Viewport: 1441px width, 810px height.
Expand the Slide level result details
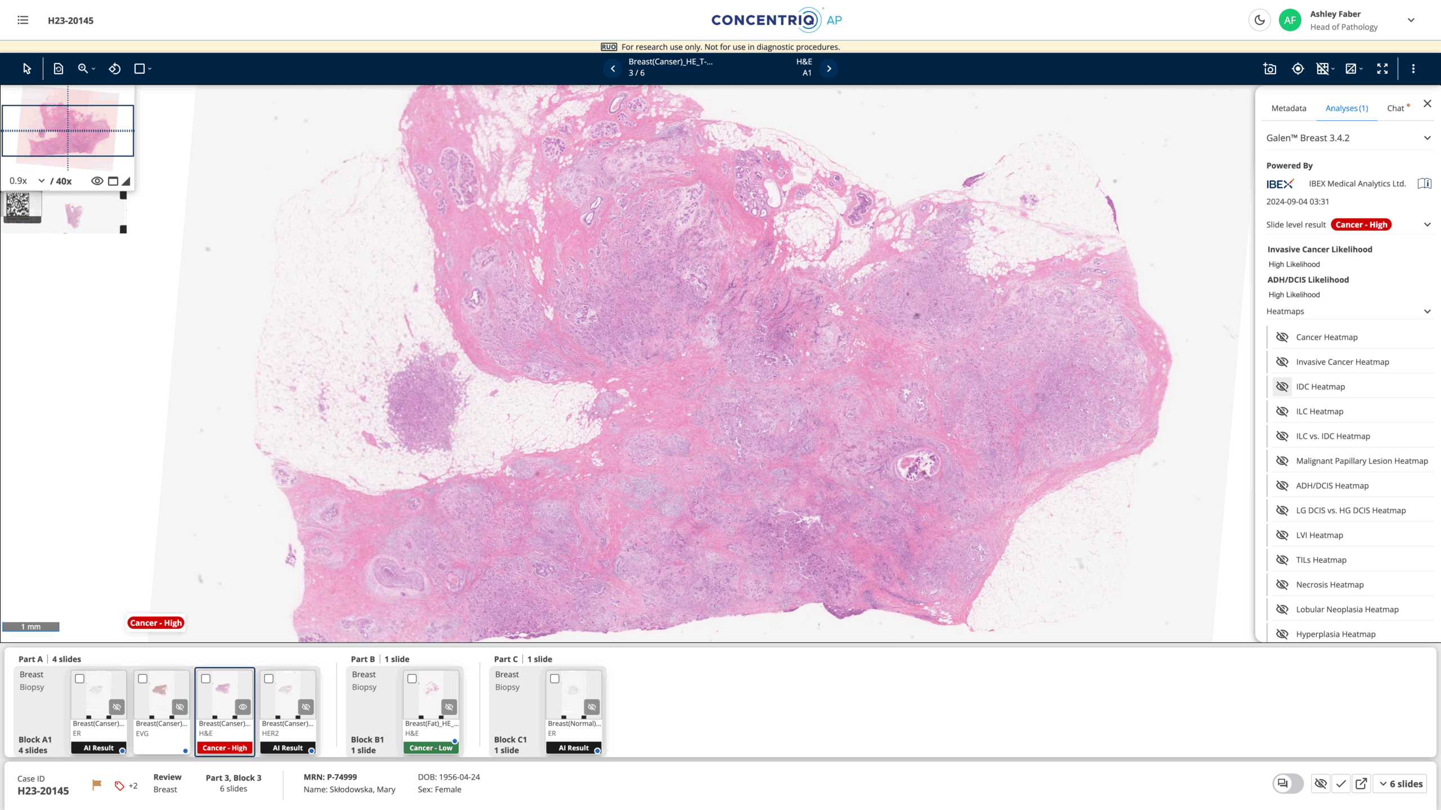[x=1427, y=224]
